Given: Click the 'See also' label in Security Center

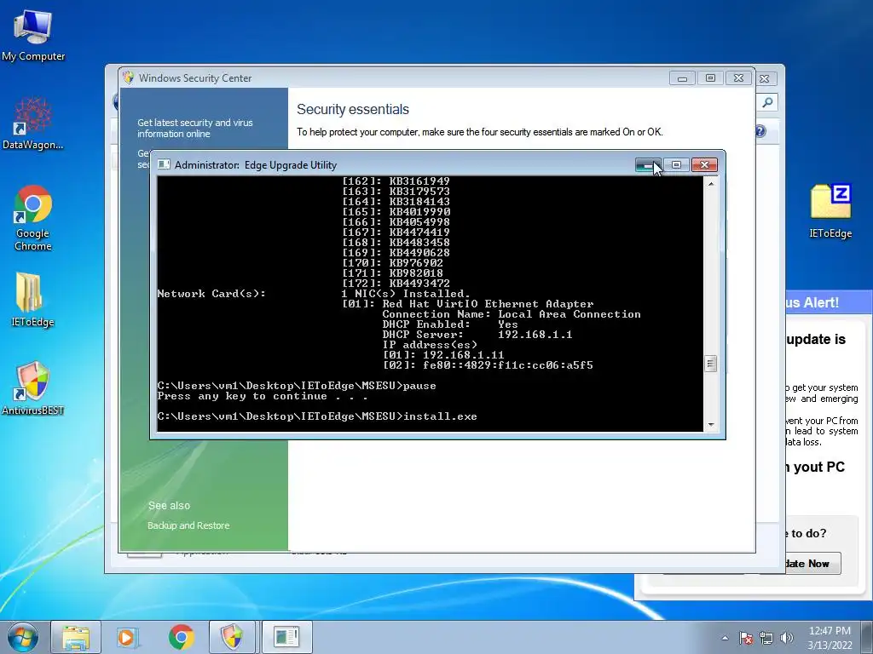Looking at the screenshot, I should (x=170, y=506).
